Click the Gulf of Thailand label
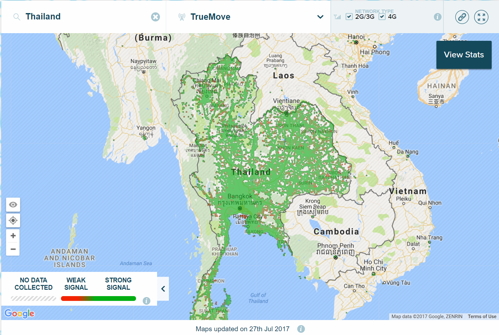 coord(258,298)
